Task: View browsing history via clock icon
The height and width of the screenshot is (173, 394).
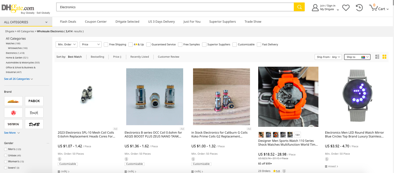Action: pos(359,7)
